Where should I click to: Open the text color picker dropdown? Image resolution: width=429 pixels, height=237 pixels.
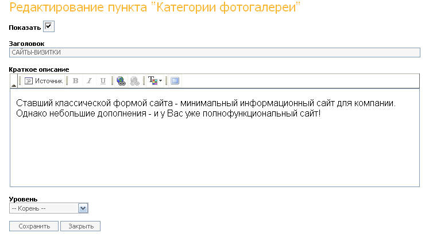coord(155,81)
